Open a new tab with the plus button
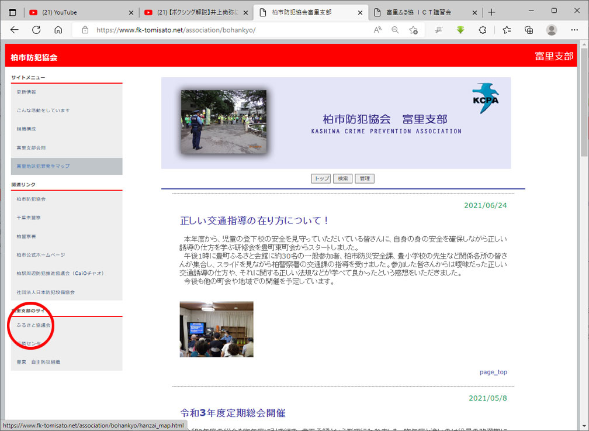This screenshot has height=431, width=589. (492, 12)
